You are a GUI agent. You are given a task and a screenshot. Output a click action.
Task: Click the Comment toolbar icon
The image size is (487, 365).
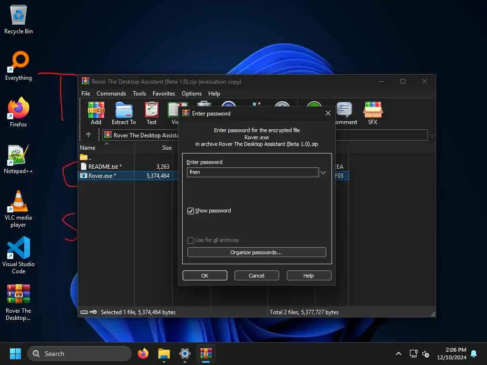click(346, 113)
